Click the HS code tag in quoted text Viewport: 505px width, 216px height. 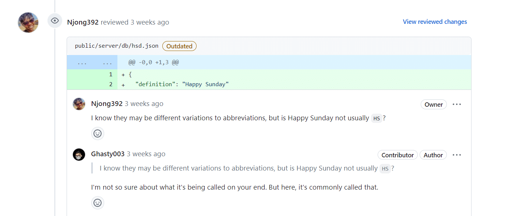(385, 169)
